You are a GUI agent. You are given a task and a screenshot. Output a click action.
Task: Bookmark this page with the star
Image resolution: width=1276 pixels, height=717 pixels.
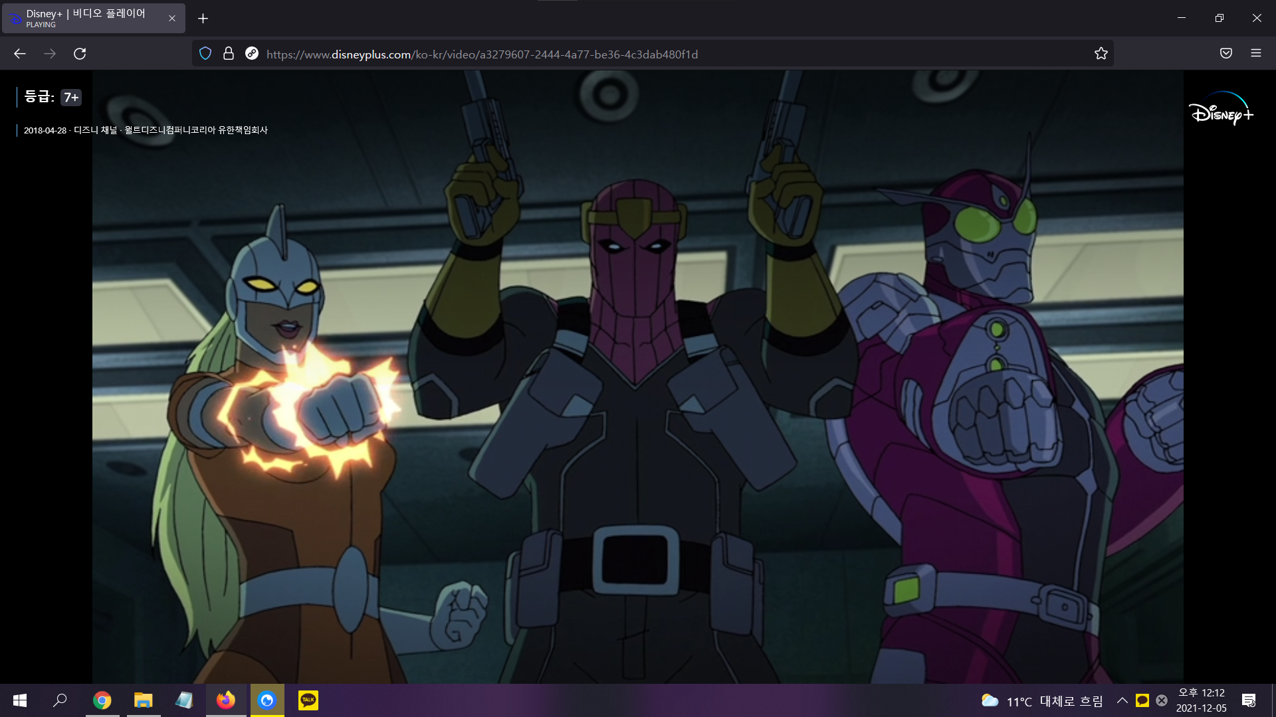pos(1101,54)
